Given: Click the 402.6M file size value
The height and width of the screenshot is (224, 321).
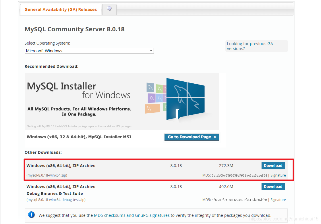Looking at the screenshot, I should tap(226, 187).
